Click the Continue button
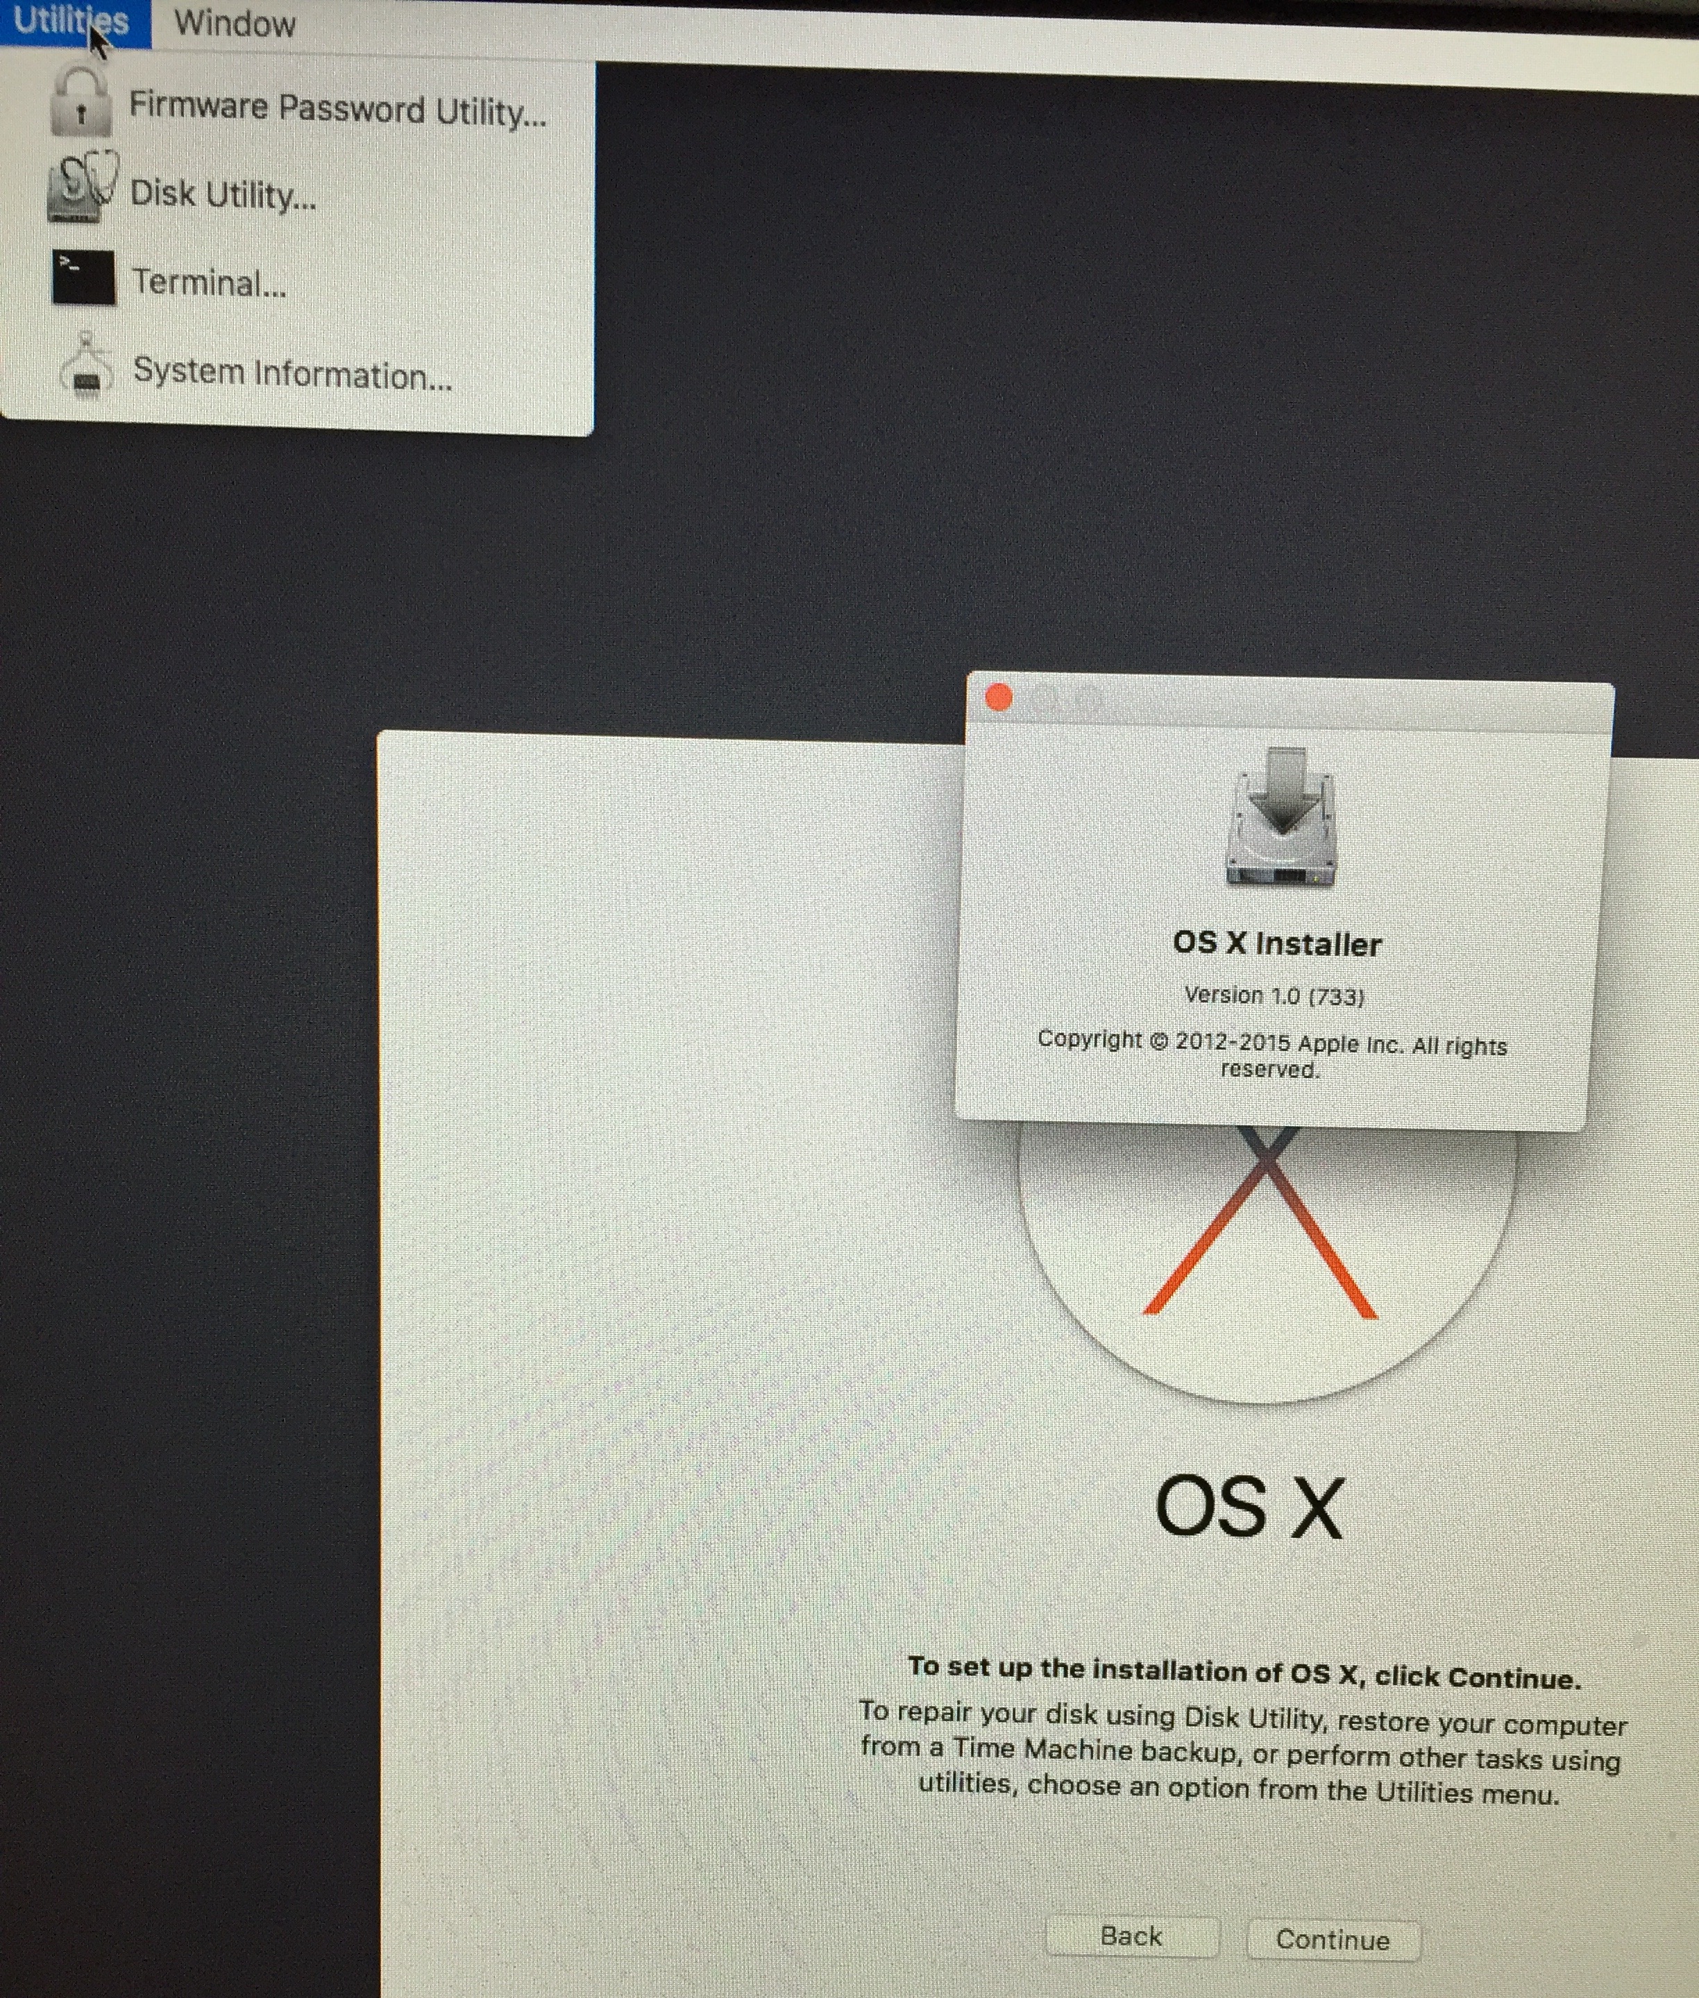The height and width of the screenshot is (1998, 1699). pyautogui.click(x=1333, y=1939)
